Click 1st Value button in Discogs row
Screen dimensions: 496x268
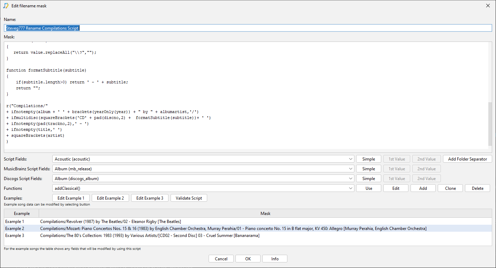[397, 179]
